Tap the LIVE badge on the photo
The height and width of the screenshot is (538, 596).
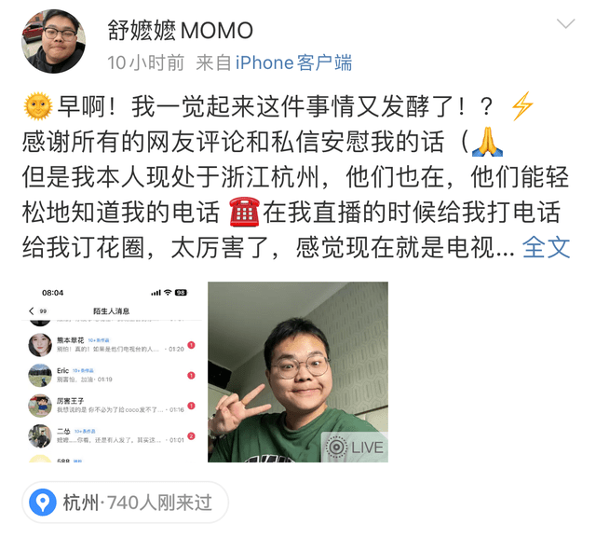(355, 447)
